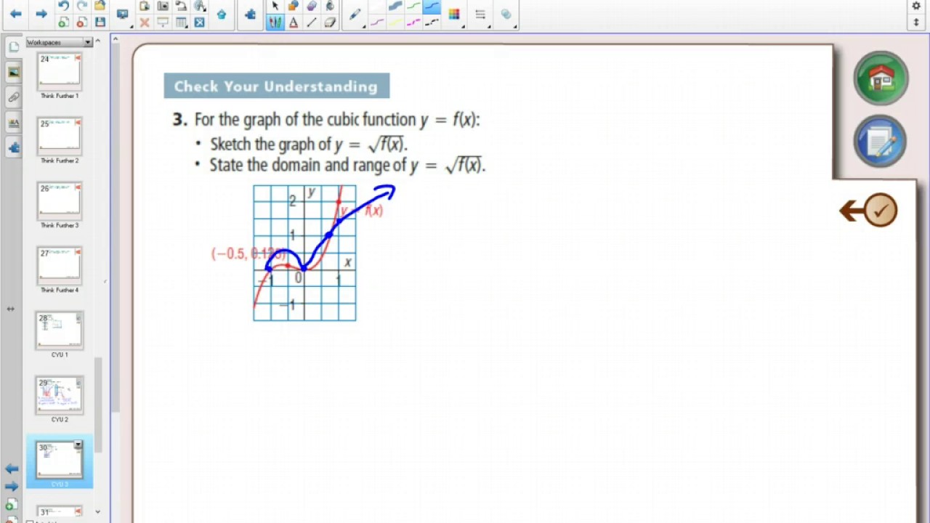Open the Think Further 3 page thumbnail
This screenshot has height=523, width=930.
point(60,202)
